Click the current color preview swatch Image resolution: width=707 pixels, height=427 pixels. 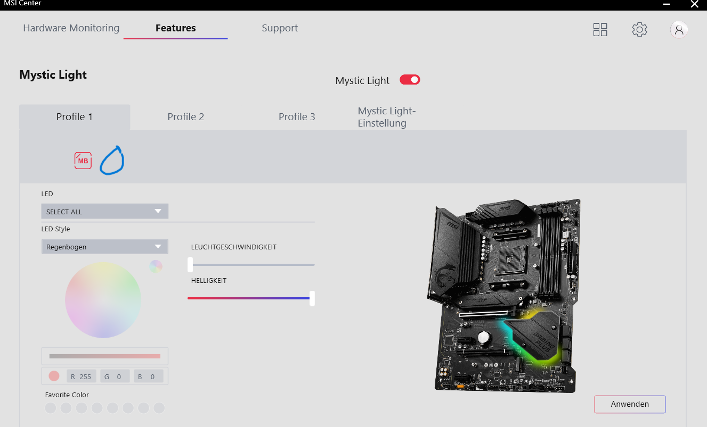pyautogui.click(x=54, y=376)
